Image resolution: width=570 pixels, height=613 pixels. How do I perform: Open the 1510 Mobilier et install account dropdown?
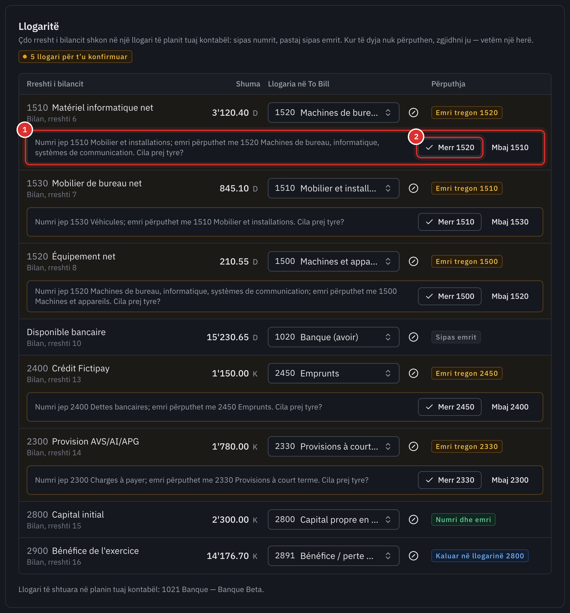click(x=333, y=188)
